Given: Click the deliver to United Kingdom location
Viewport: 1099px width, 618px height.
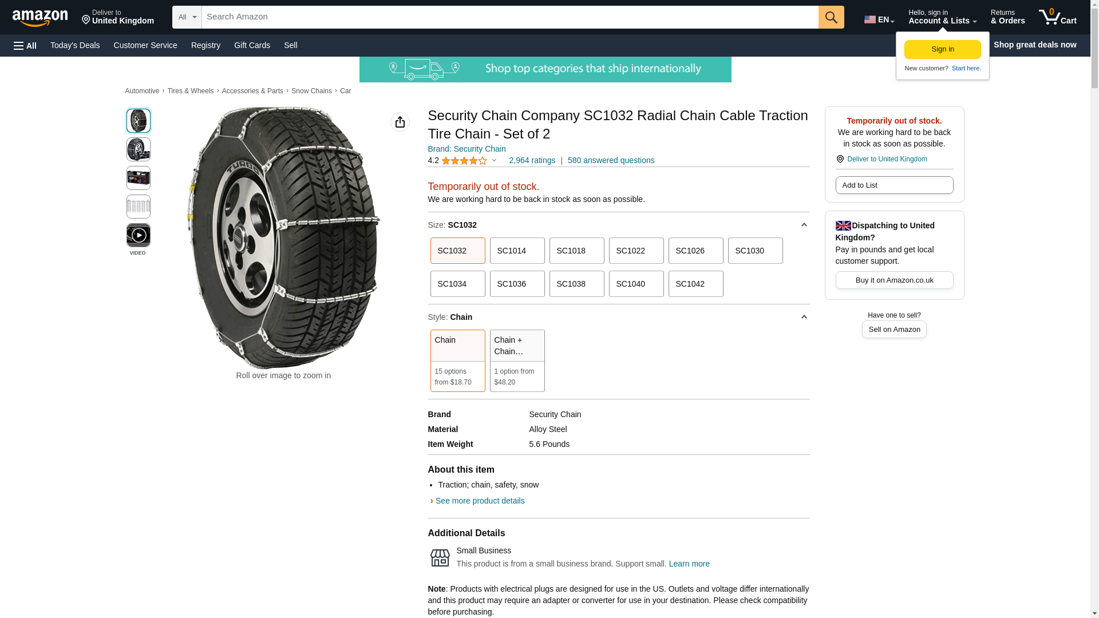Looking at the screenshot, I should click(117, 17).
